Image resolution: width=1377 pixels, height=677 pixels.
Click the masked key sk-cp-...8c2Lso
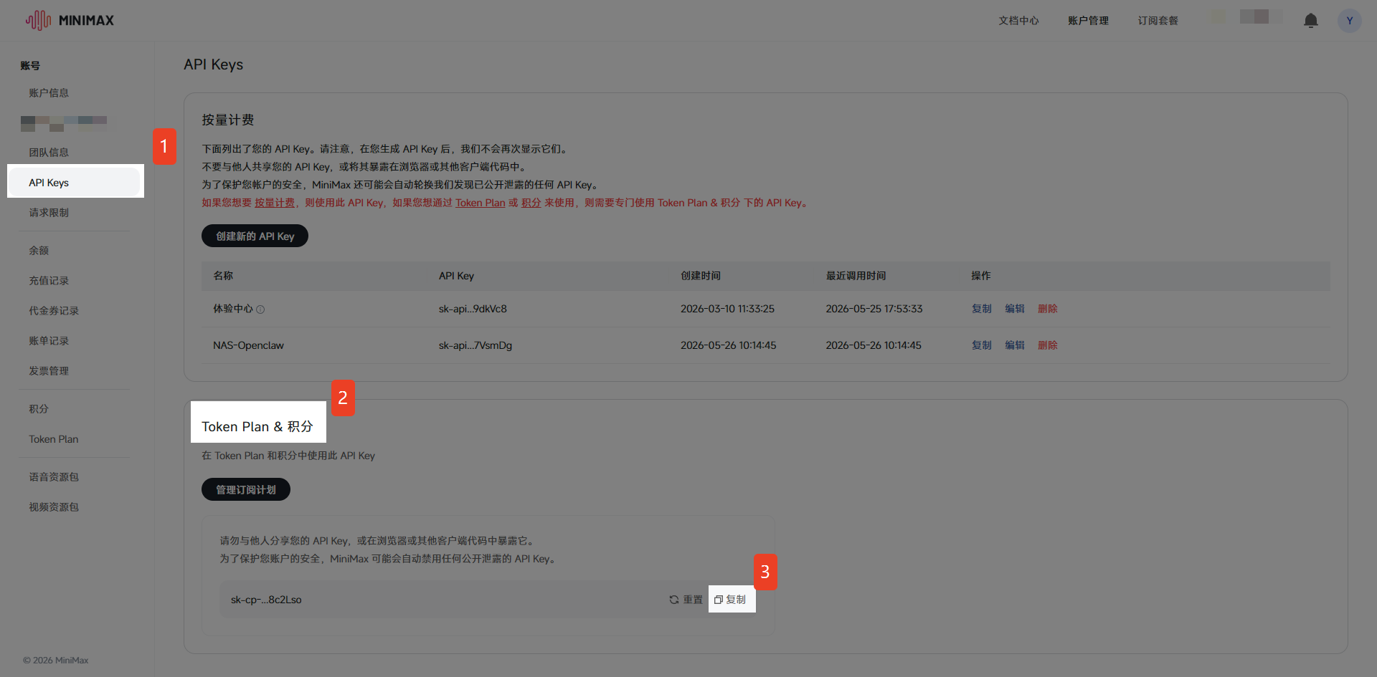[266, 600]
